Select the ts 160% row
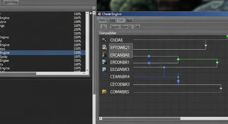 pyautogui.click(x=43, y=64)
